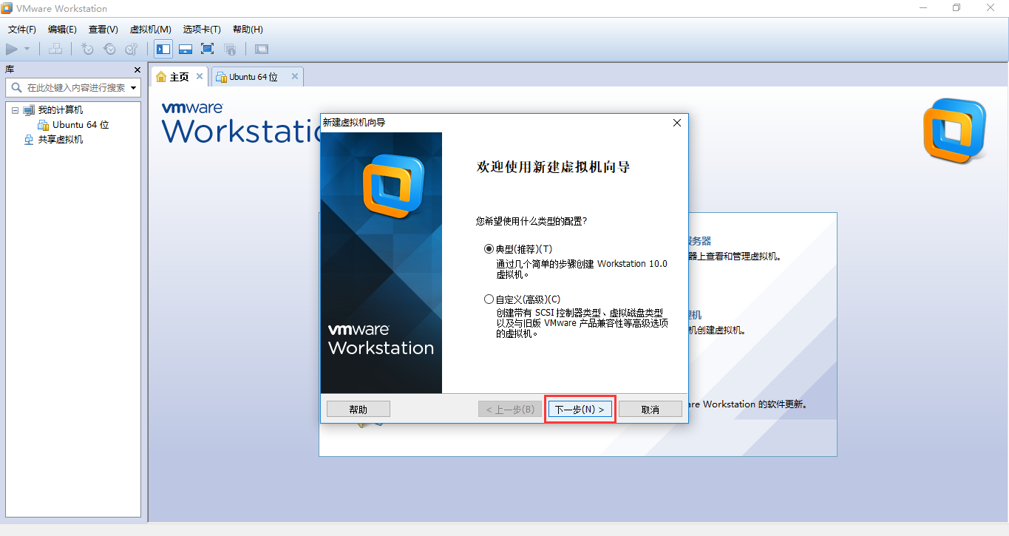
Task: Click the send Ctrl+Alt+Del toolbar icon
Action: [55, 49]
